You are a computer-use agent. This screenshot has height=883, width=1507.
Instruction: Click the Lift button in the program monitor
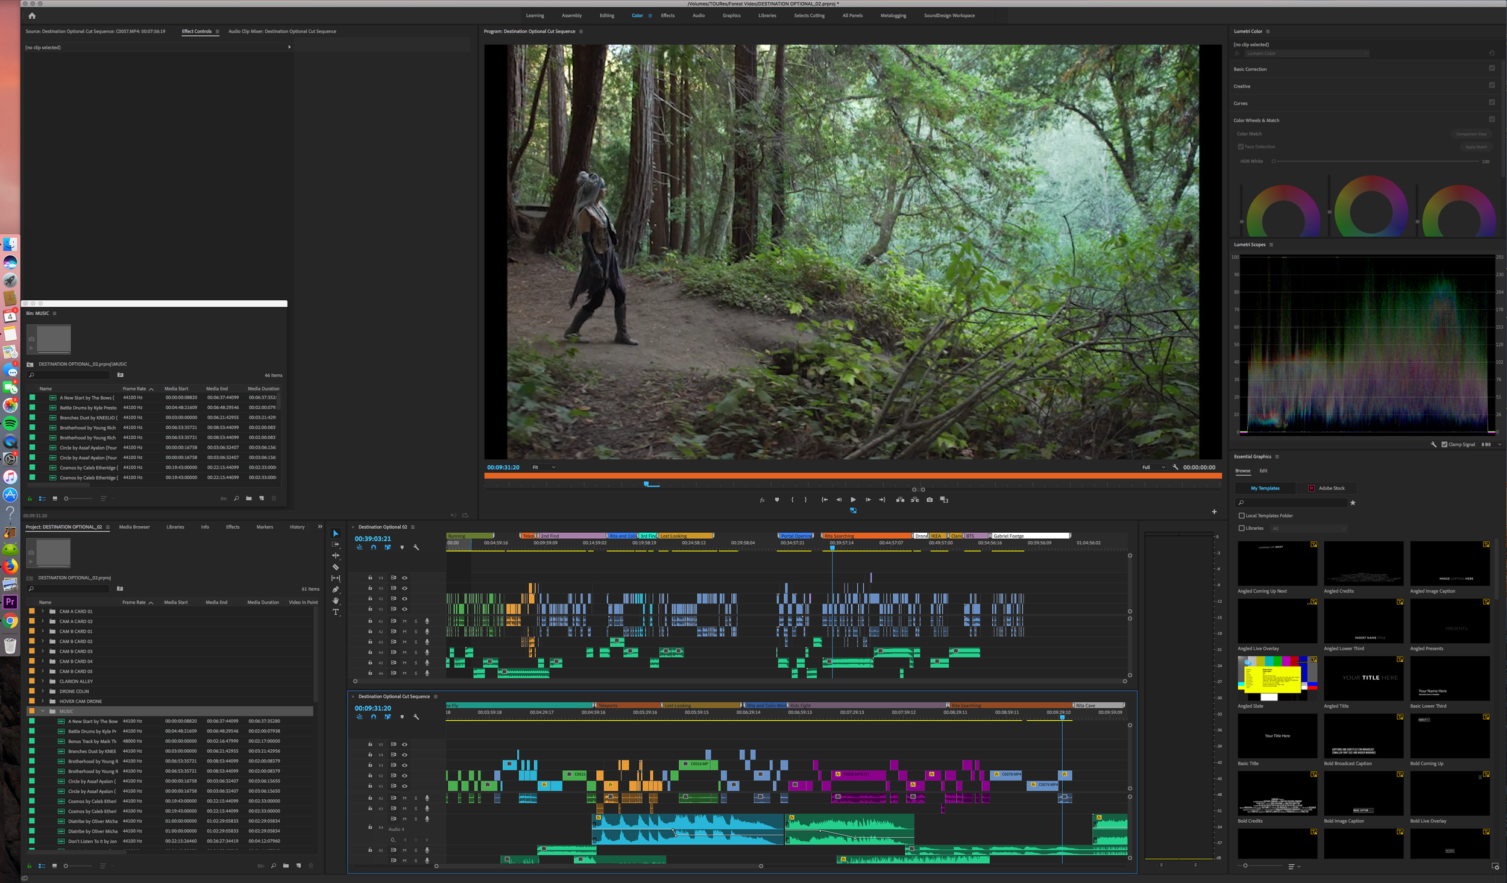[900, 500]
